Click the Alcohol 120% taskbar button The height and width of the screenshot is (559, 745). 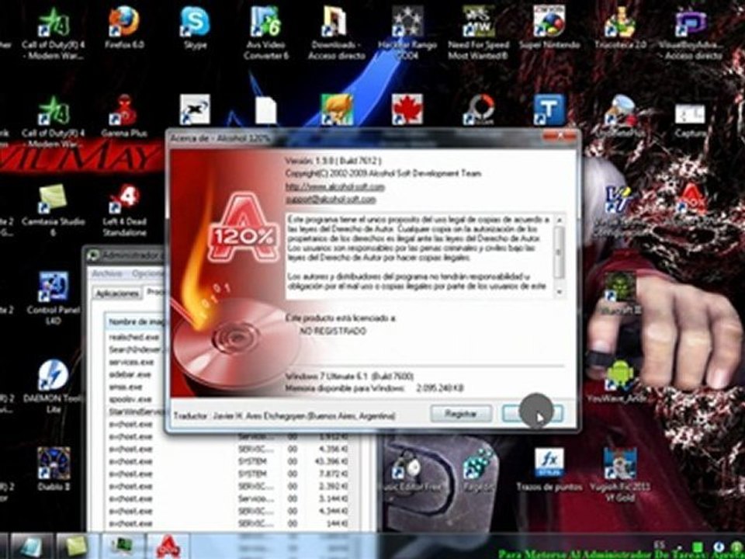(x=168, y=546)
